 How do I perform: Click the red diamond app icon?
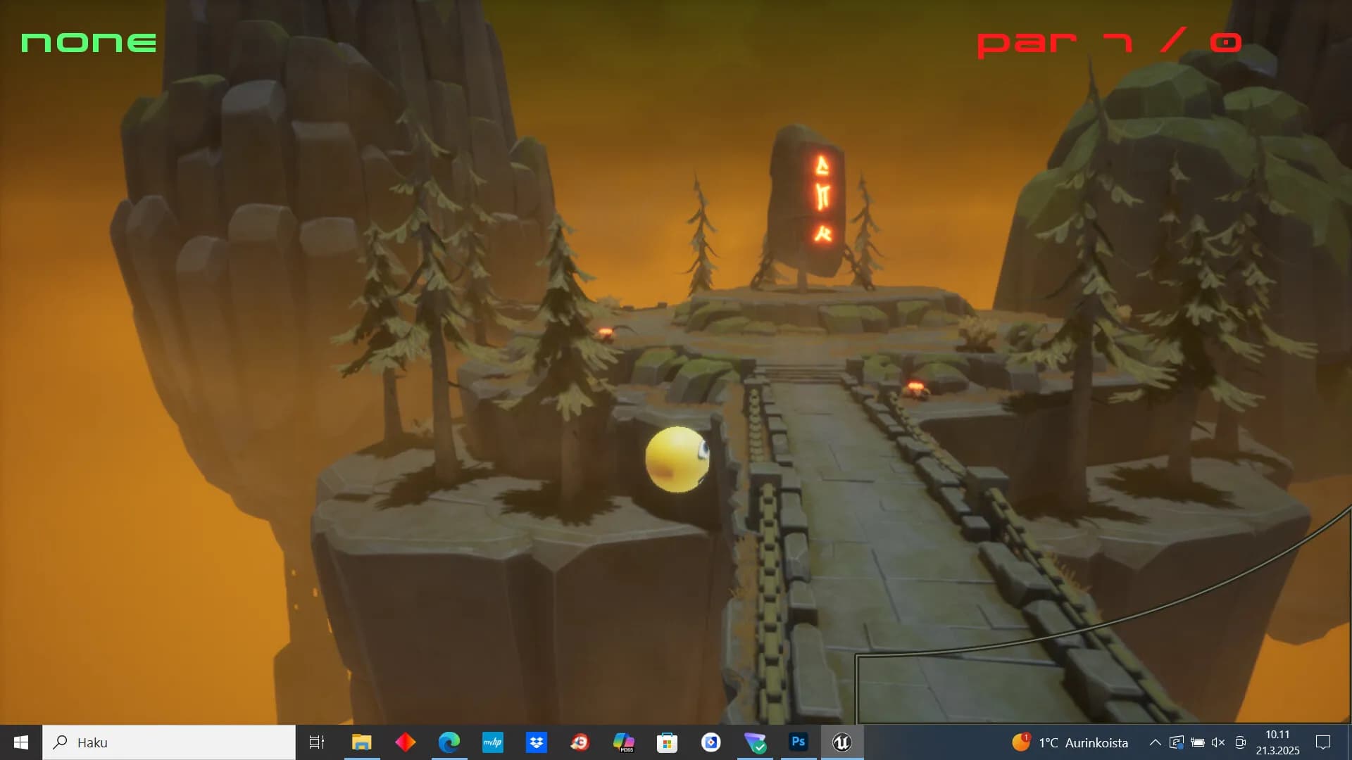pos(405,742)
